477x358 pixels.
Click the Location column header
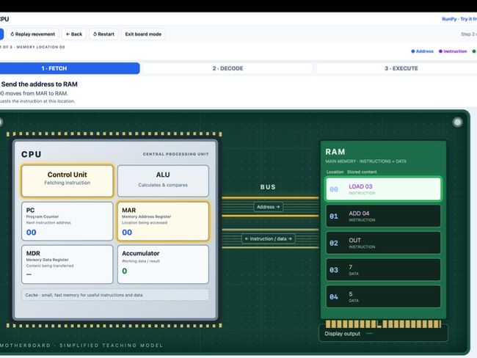335,172
